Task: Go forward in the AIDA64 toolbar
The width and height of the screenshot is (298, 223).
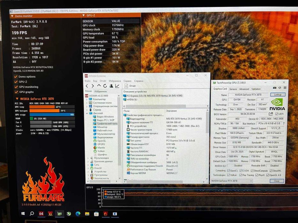Action: pyautogui.click(x=93, y=86)
